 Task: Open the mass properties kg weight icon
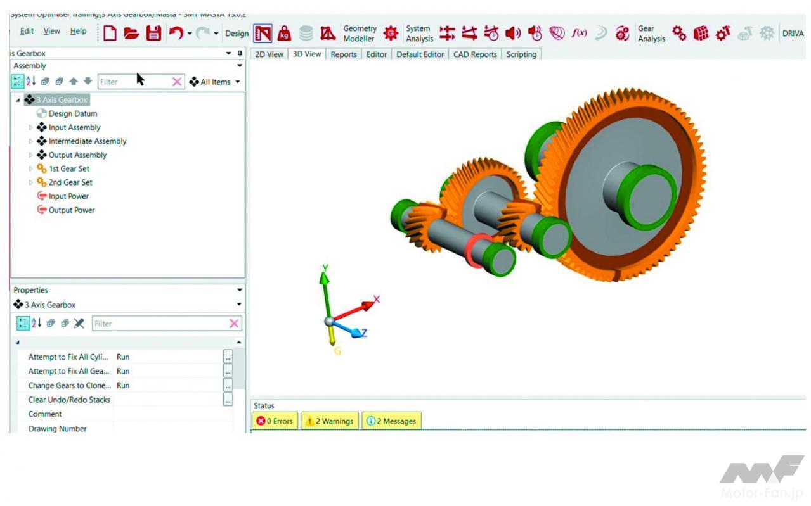coord(285,34)
